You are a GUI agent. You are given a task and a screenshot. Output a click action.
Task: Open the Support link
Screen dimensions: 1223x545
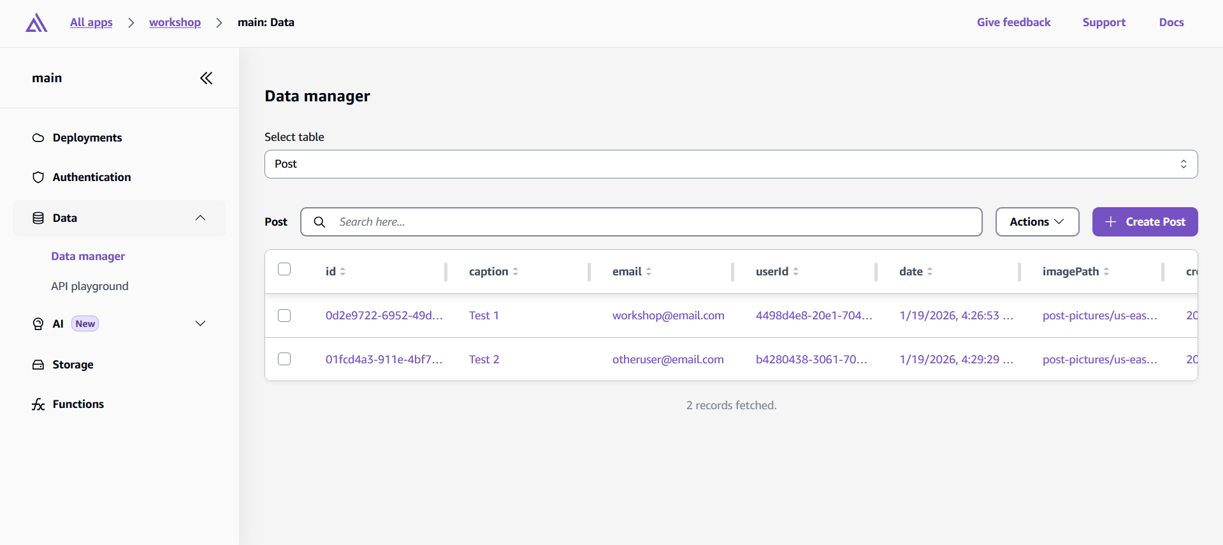[1104, 22]
